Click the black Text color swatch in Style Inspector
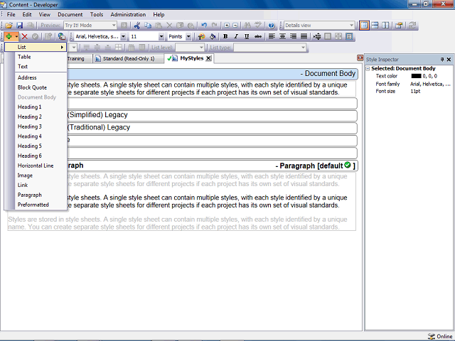The height and width of the screenshot is (341, 455). (416, 76)
